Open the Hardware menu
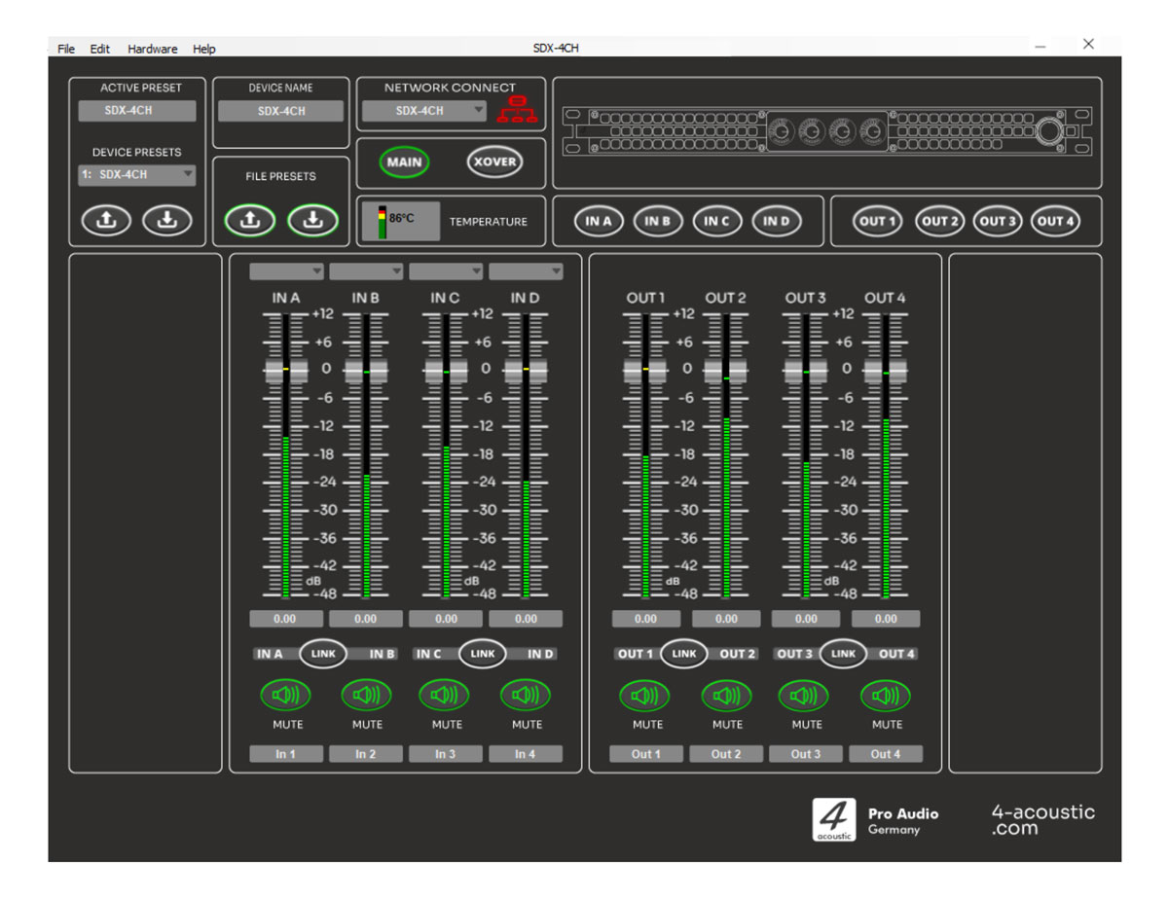Image resolution: width=1168 pixels, height=899 pixels. click(153, 49)
